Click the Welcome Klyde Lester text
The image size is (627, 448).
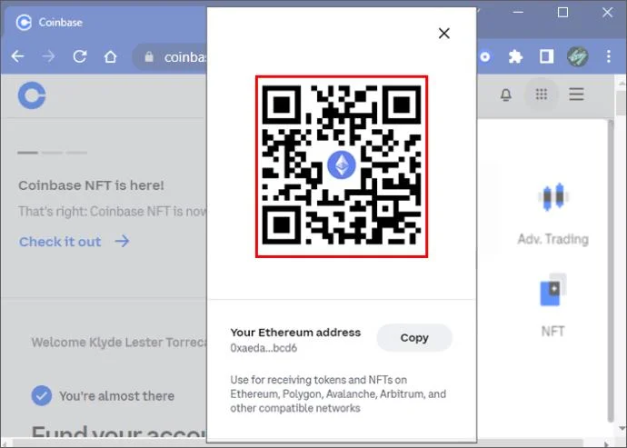[119, 343]
